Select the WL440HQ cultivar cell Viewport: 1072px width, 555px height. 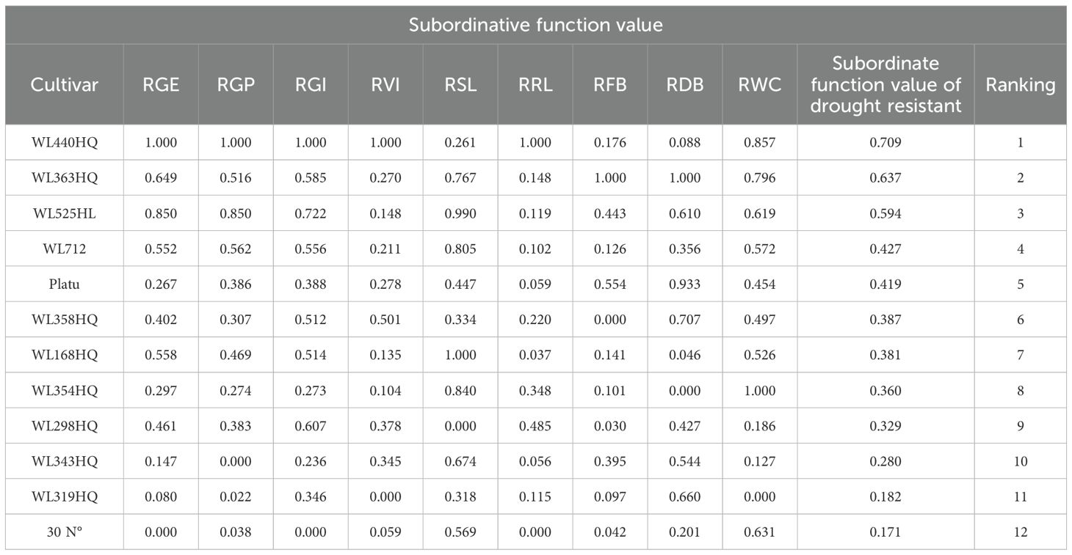[64, 142]
